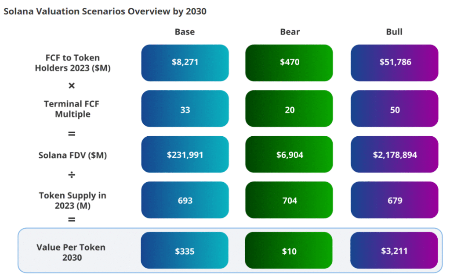
Task: Select the Base column header
Action: pyautogui.click(x=185, y=32)
